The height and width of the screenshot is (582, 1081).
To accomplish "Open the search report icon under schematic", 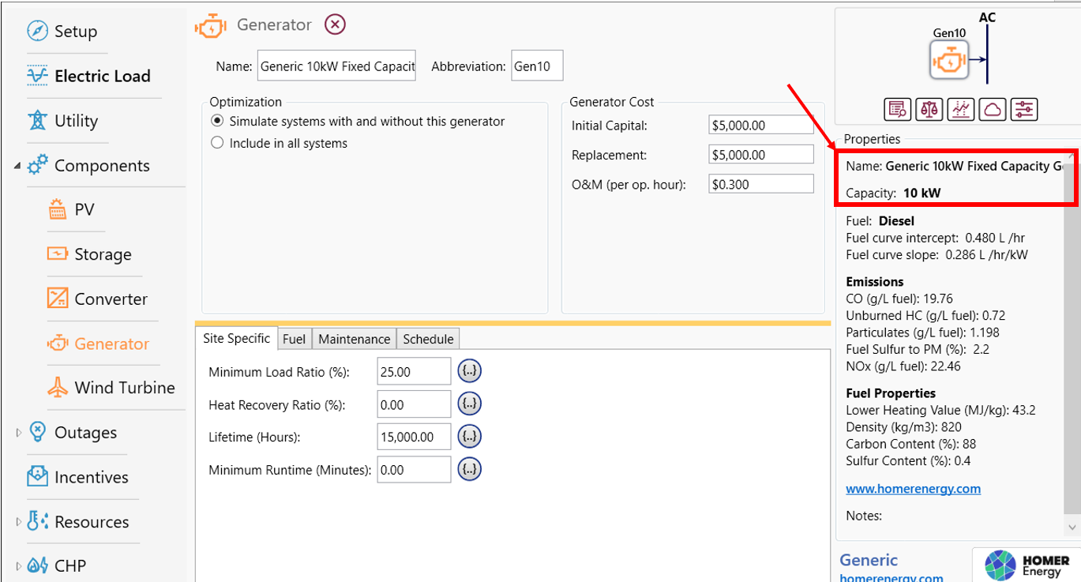I will (897, 110).
